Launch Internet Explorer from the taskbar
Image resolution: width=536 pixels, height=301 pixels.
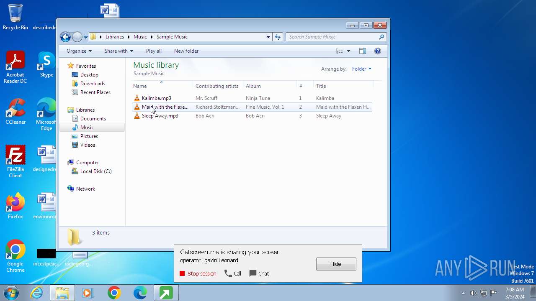coord(37,293)
